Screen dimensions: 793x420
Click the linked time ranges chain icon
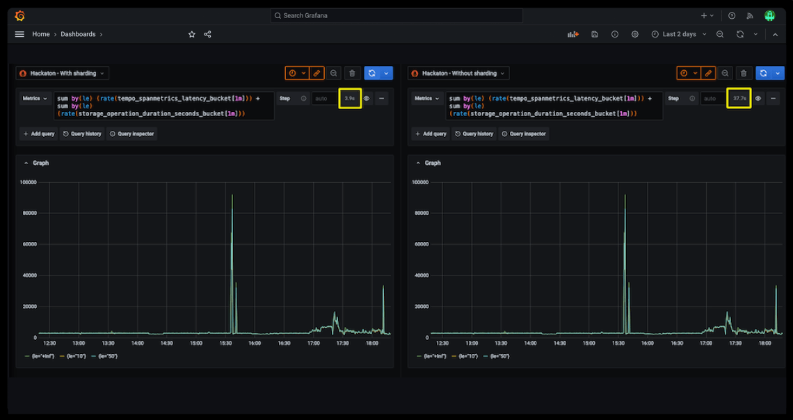[317, 72]
